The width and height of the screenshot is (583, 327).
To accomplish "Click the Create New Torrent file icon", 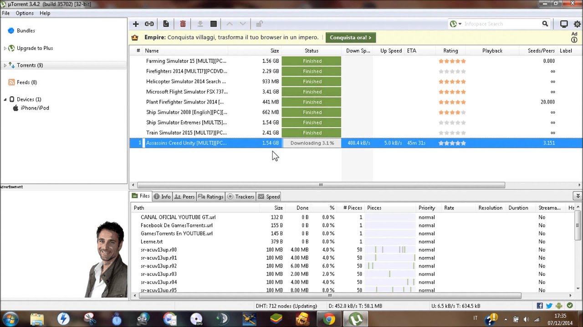I will point(166,24).
